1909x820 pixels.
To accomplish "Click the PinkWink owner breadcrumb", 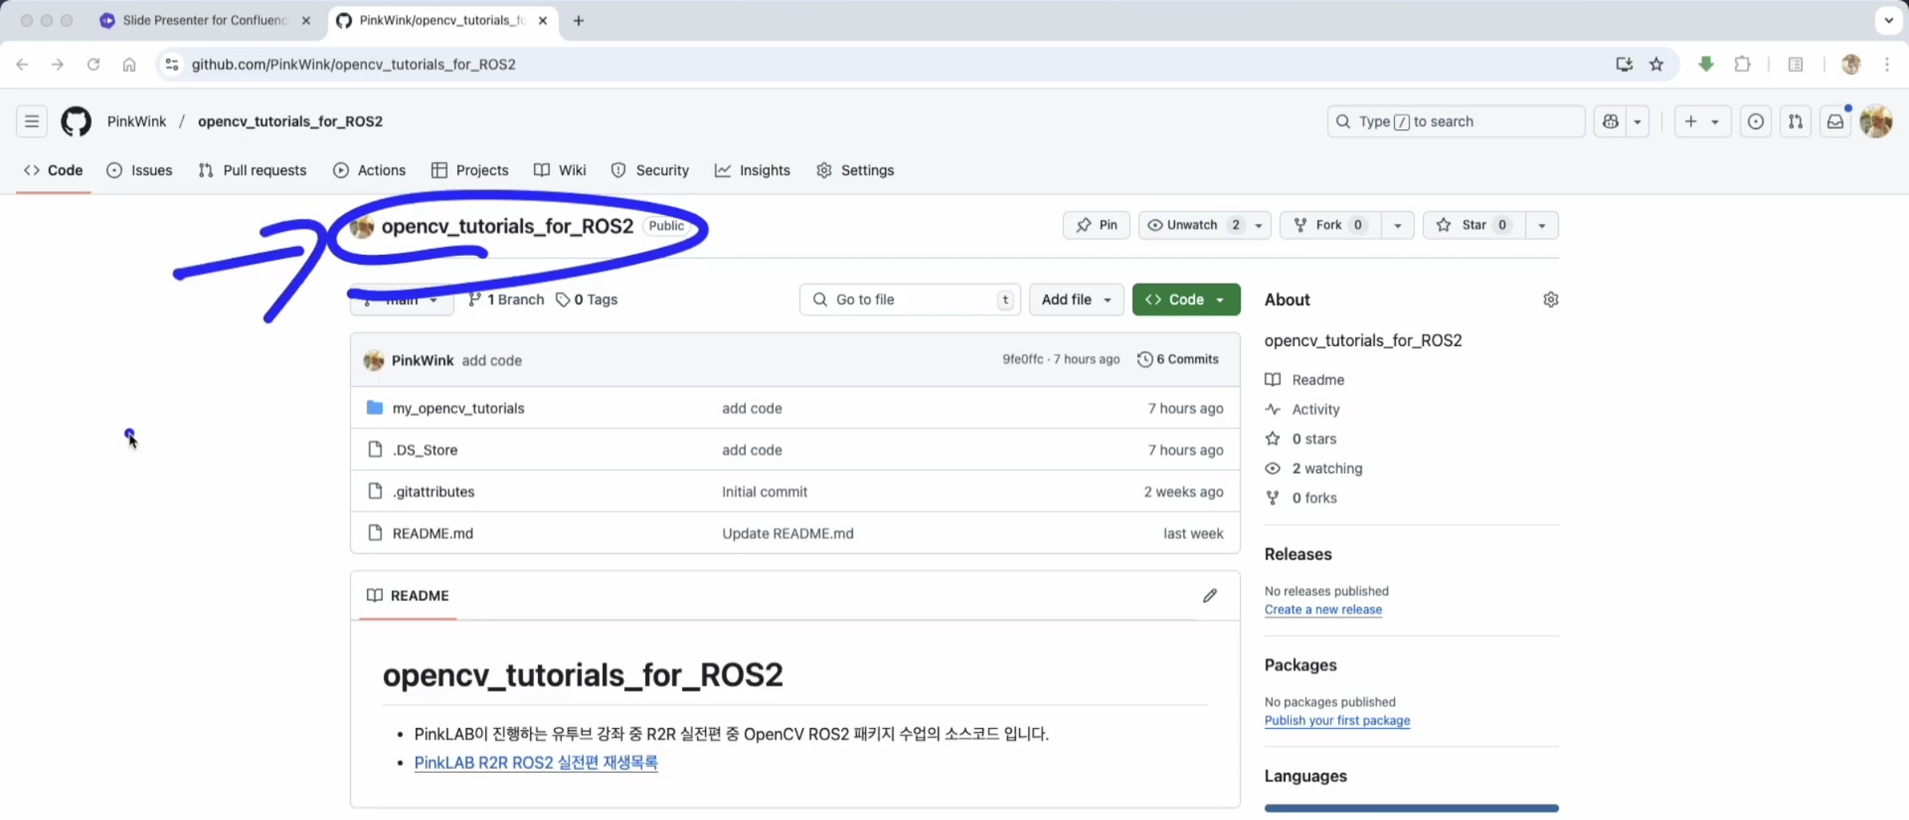I will (137, 121).
